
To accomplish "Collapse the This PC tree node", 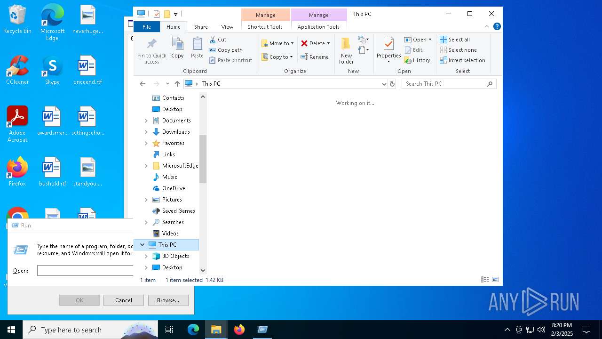I will click(x=143, y=245).
